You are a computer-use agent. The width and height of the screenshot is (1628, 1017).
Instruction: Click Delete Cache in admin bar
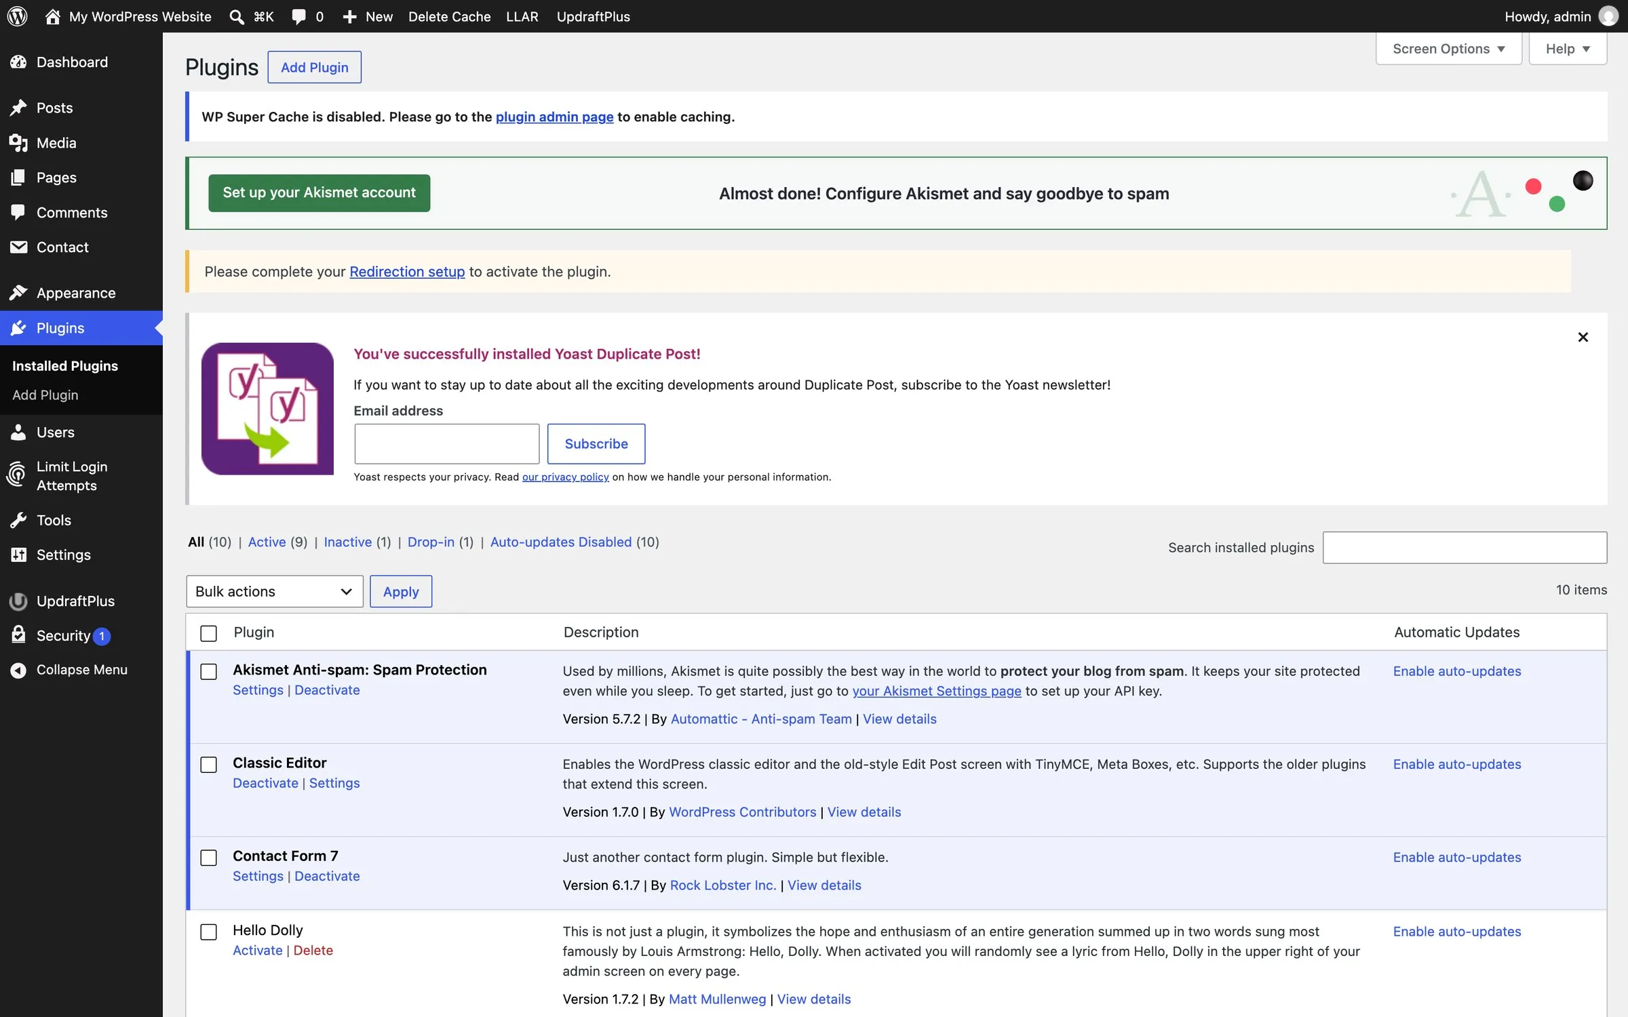coord(449,16)
